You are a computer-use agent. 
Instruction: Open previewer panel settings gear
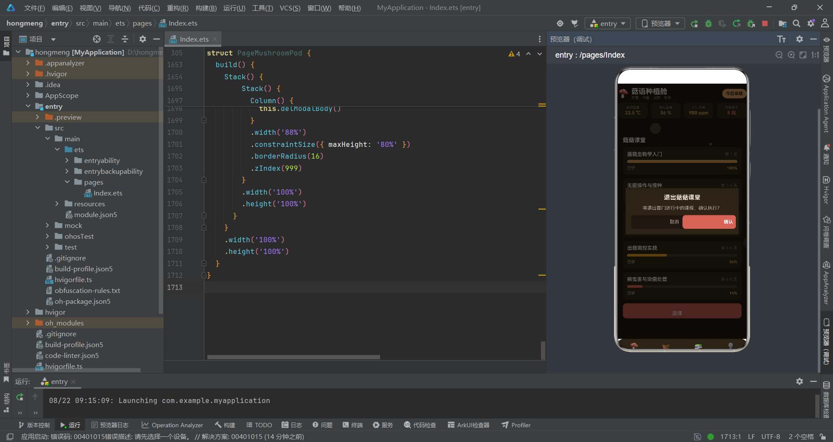(800, 39)
